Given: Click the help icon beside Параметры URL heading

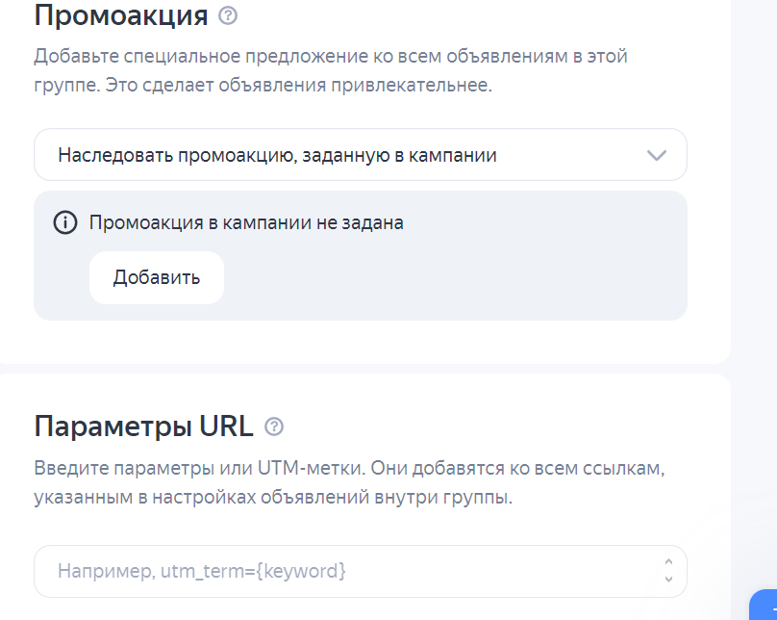Looking at the screenshot, I should pos(274,426).
